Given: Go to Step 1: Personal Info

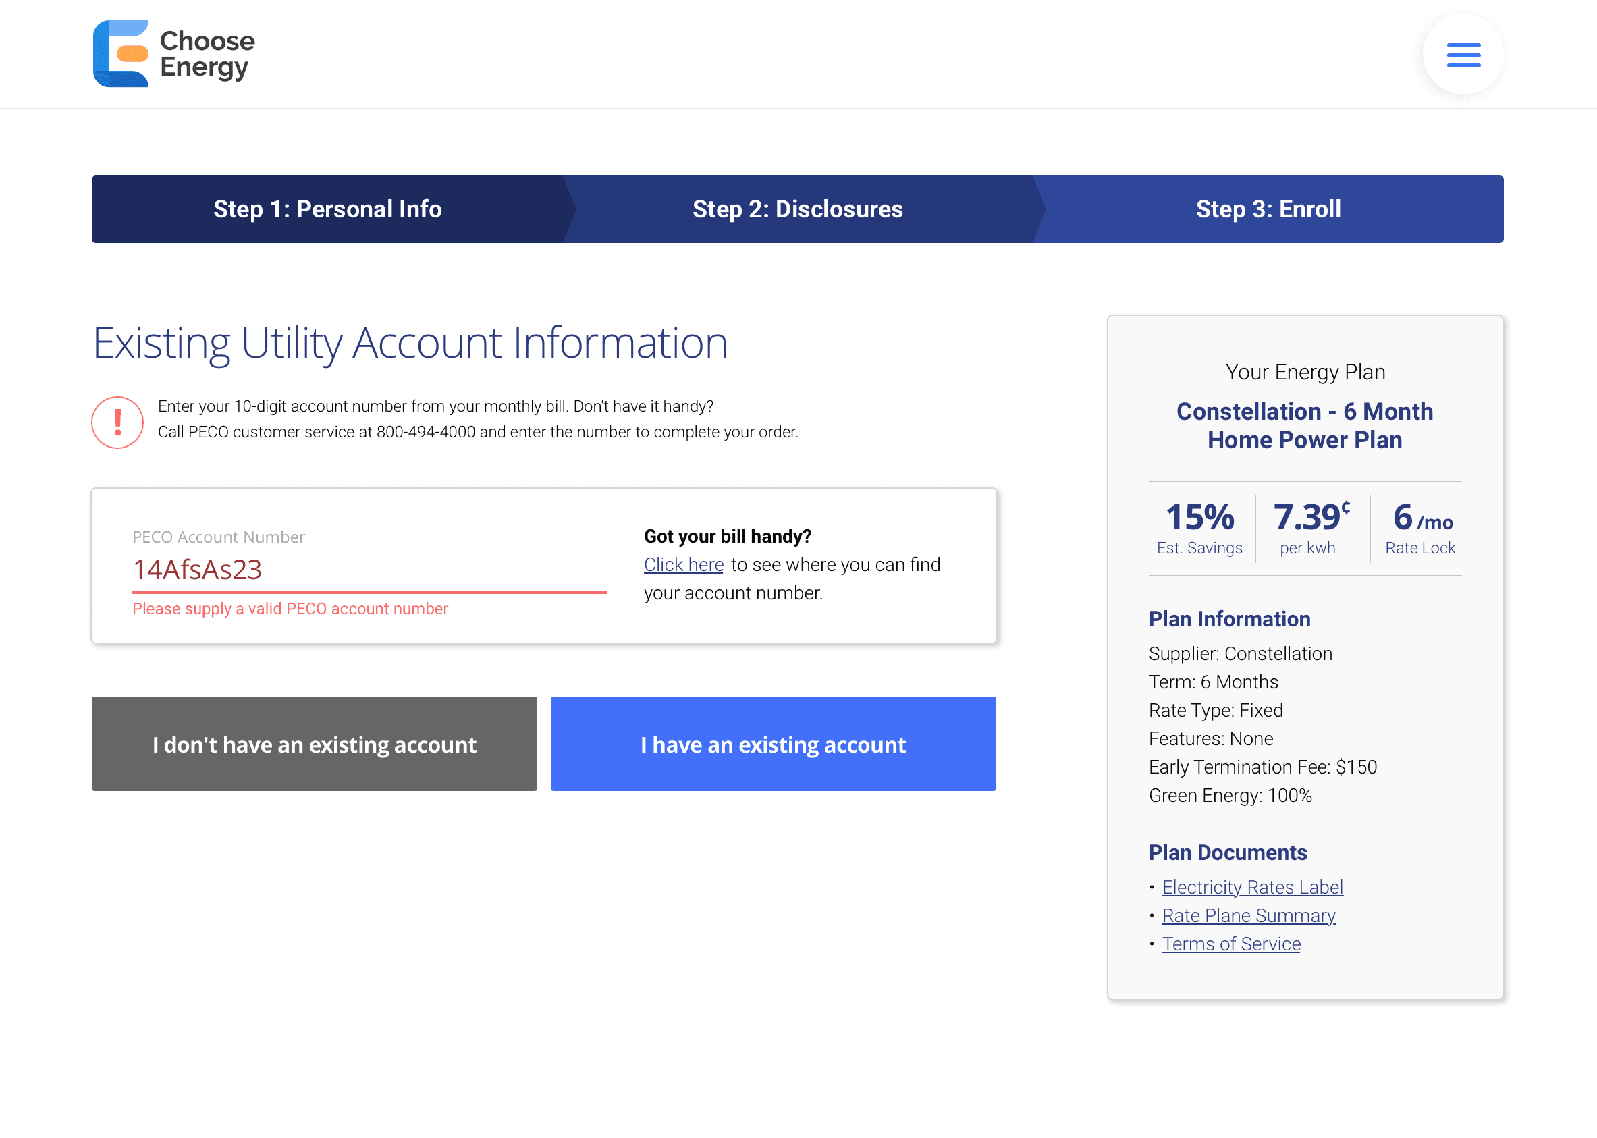Looking at the screenshot, I should coord(327,209).
